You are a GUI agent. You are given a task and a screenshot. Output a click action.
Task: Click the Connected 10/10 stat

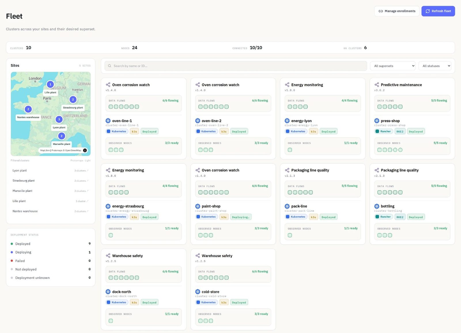click(256, 48)
